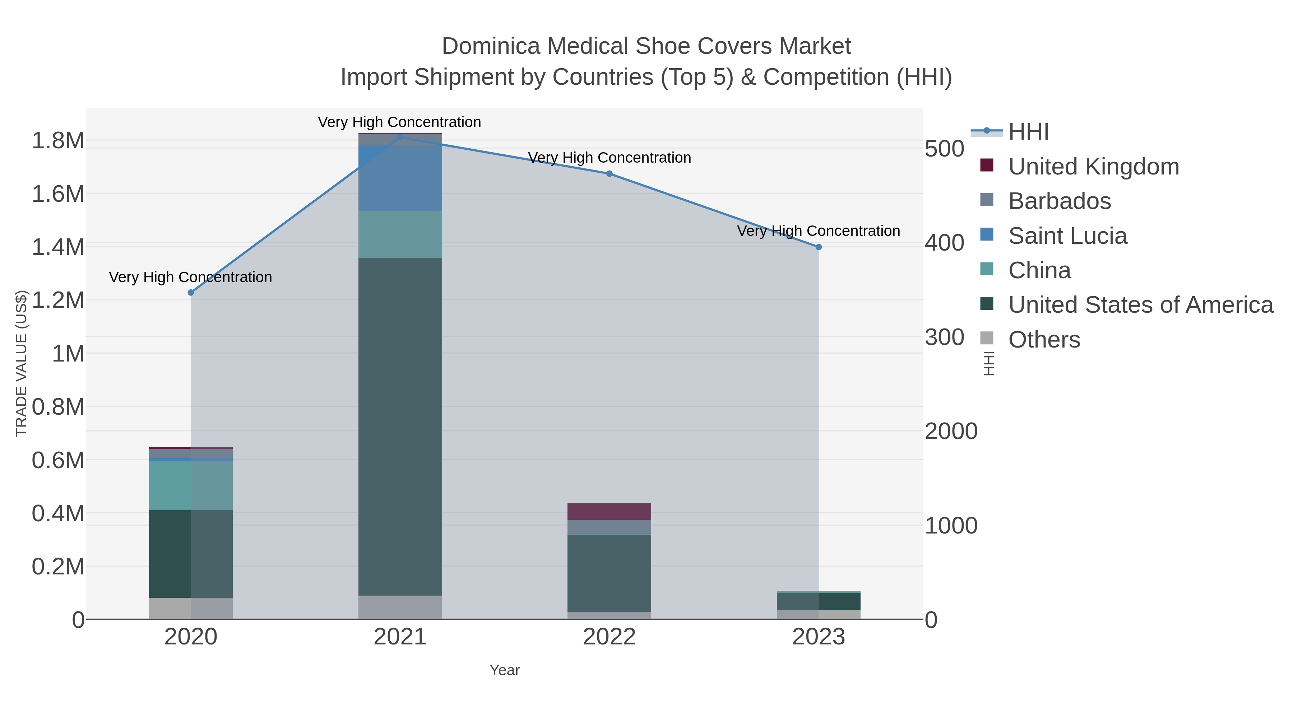Click the United Kingdom legend swatch
Image resolution: width=1293 pixels, height=727 pixels.
pyautogui.click(x=987, y=165)
